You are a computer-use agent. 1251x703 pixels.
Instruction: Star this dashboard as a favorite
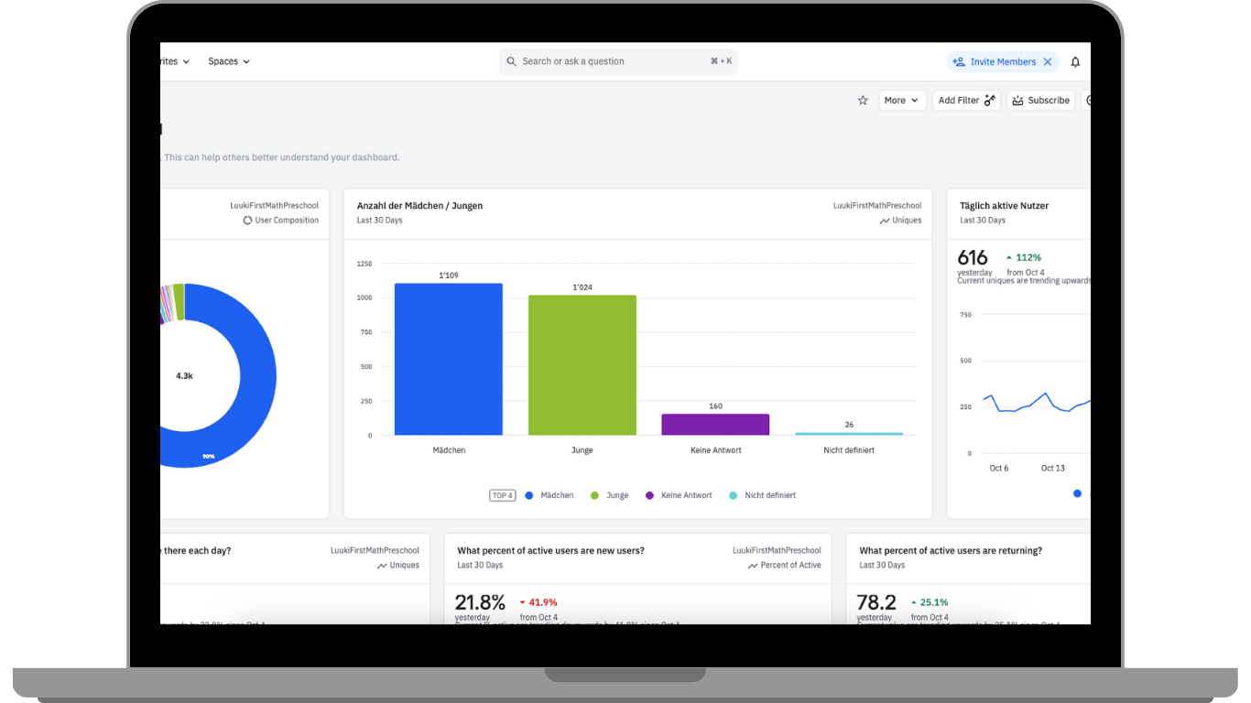point(862,101)
